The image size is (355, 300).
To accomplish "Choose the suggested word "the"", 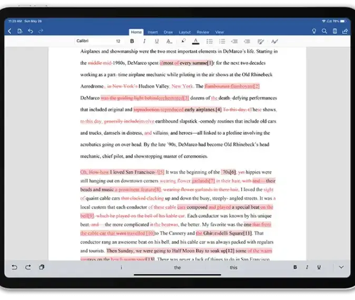I will point(177,267).
